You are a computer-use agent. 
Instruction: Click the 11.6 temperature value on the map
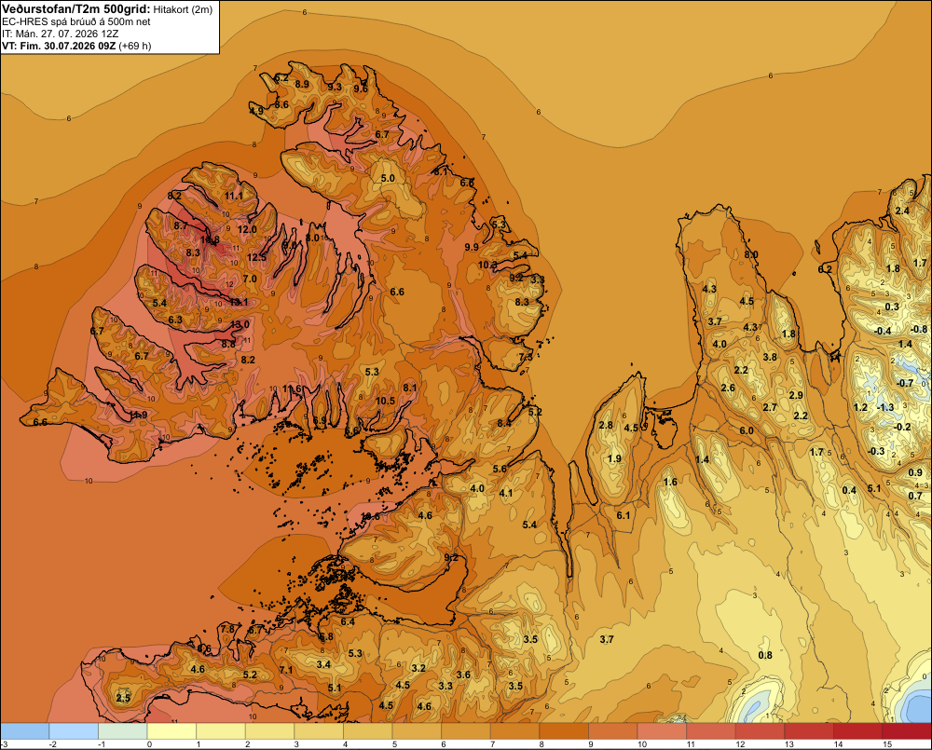pos(292,389)
